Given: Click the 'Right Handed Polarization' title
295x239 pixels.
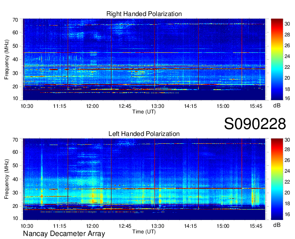Looking at the screenshot, I should click(144, 14).
